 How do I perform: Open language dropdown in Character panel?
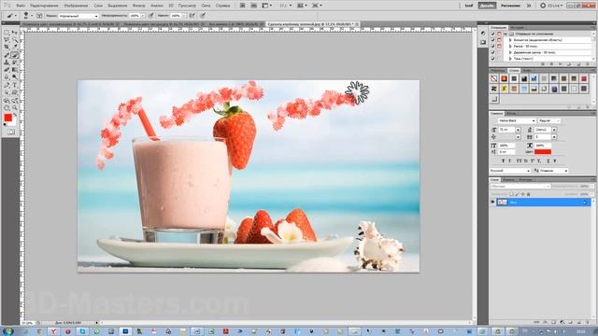coord(510,171)
